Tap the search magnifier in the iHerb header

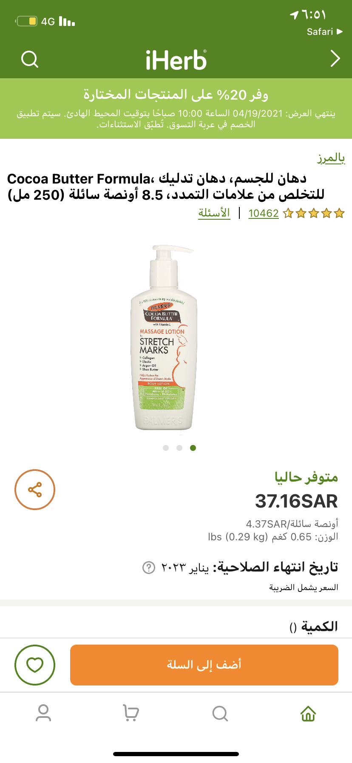point(30,59)
